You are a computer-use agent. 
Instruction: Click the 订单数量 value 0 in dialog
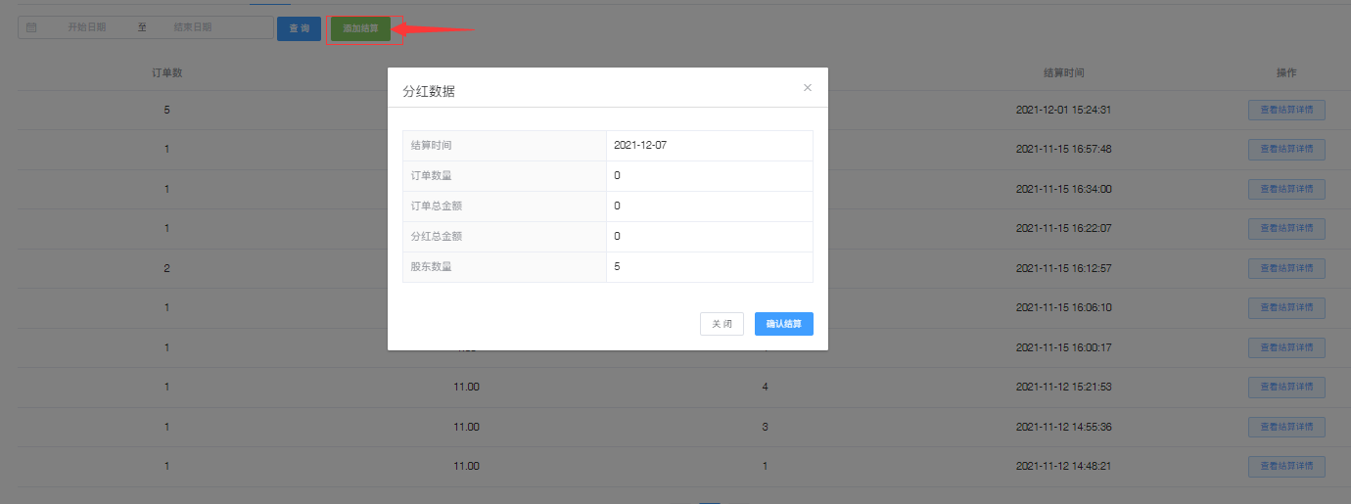click(617, 175)
